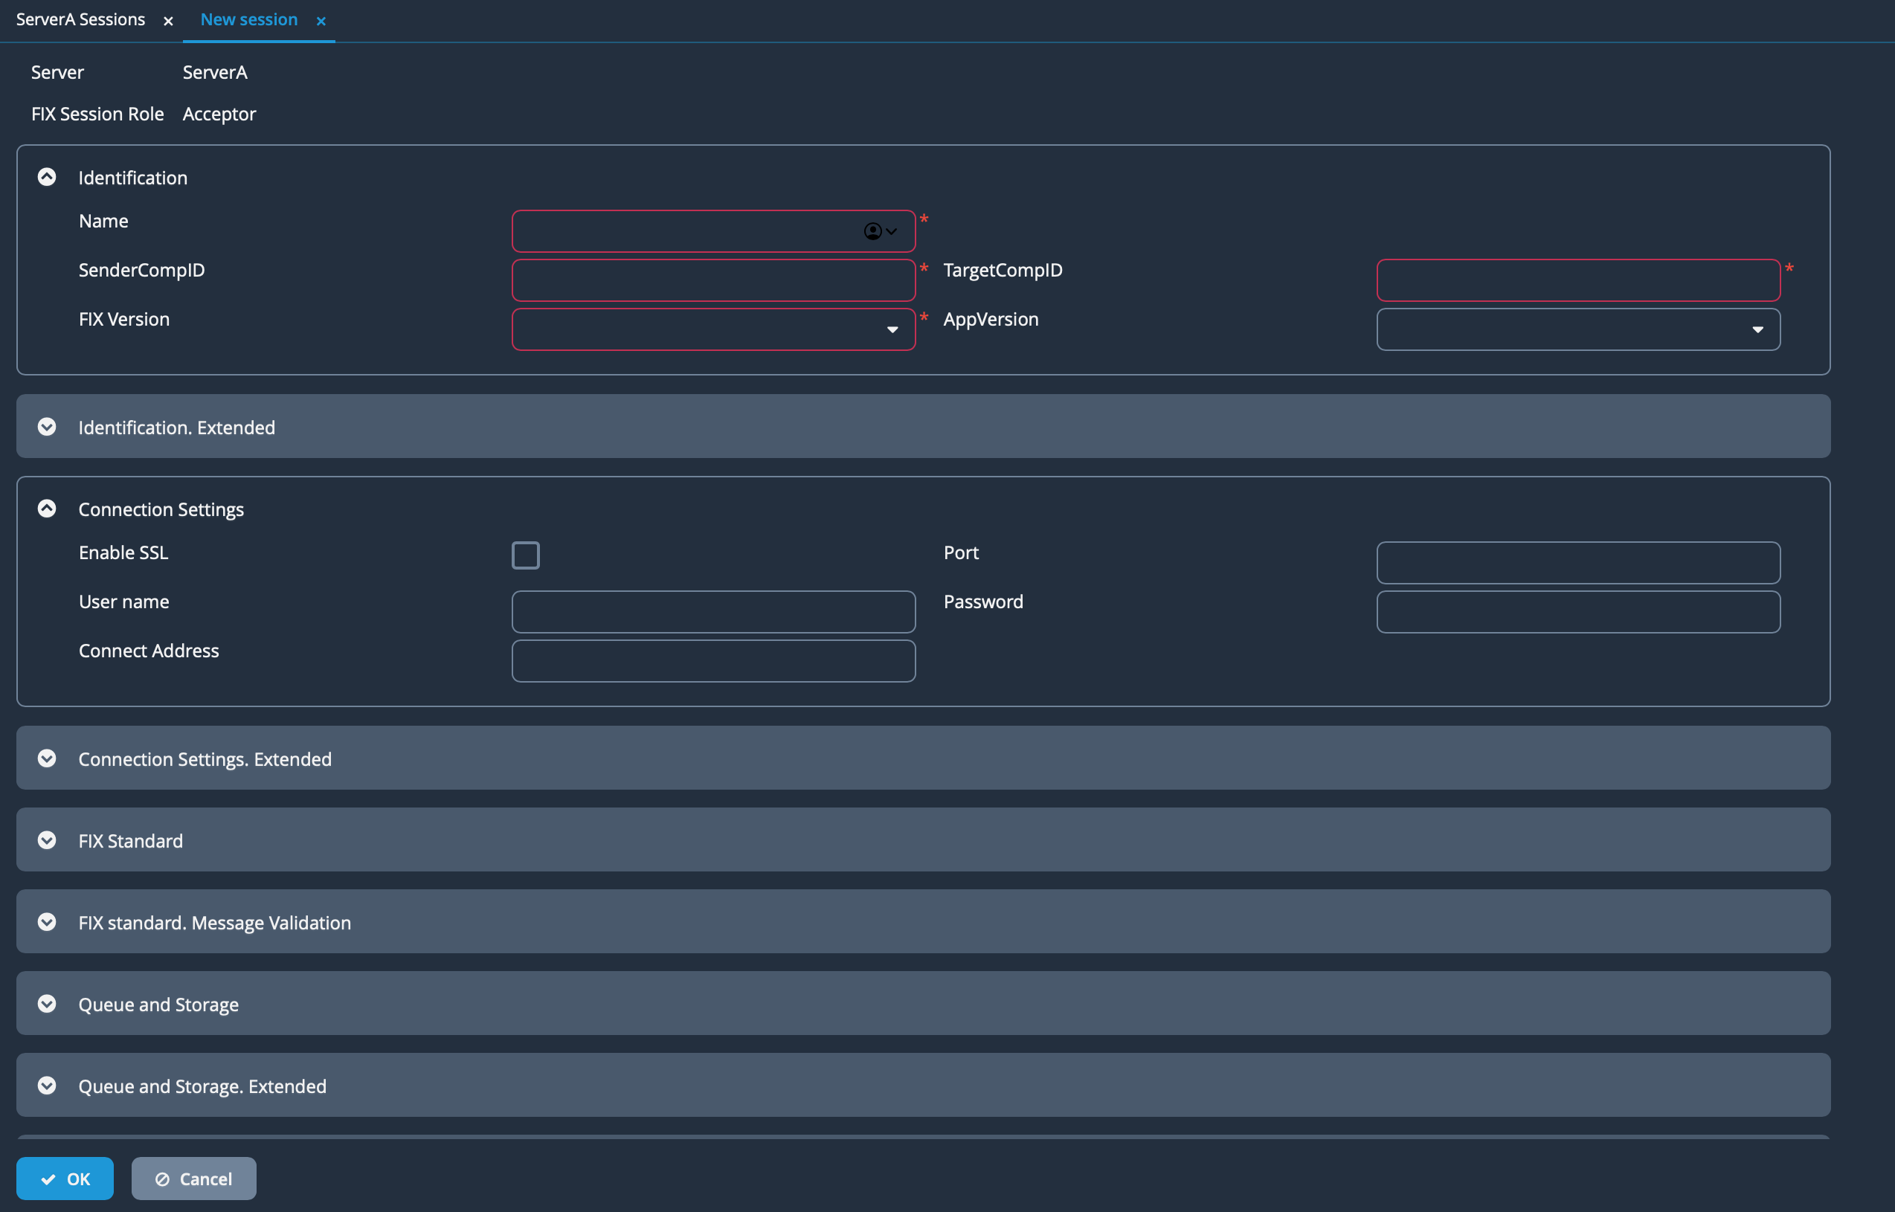Expand Identification. Extended section chevron icon
1895x1212 pixels.
[47, 427]
